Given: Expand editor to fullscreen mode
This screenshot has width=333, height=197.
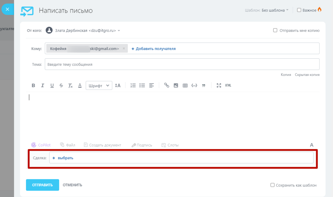Looking at the screenshot, I should click(219, 86).
